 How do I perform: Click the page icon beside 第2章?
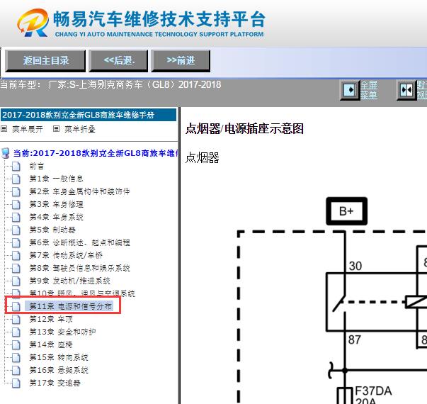16,191
